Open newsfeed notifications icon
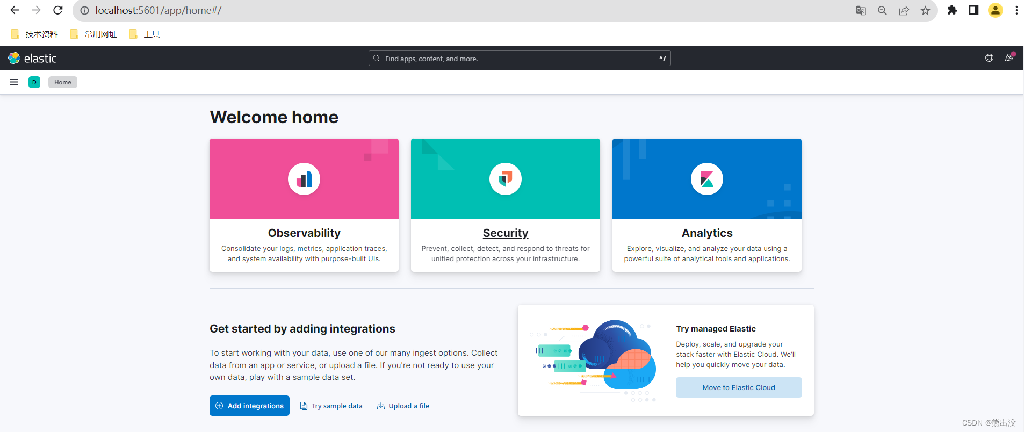This screenshot has height=432, width=1024. point(1009,58)
